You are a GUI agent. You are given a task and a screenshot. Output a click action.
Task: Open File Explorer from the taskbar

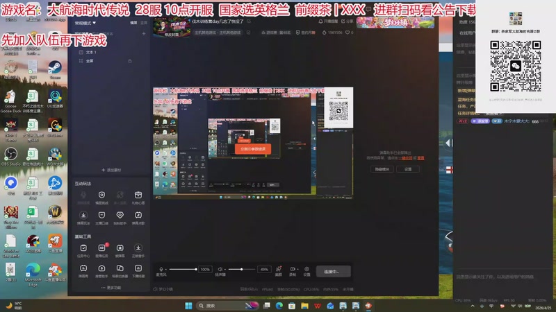[x=304, y=306]
